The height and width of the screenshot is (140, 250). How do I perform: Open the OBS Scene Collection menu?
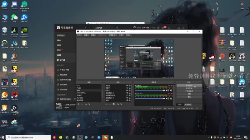pos(113,35)
